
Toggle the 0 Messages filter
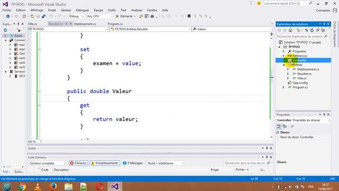(133, 163)
